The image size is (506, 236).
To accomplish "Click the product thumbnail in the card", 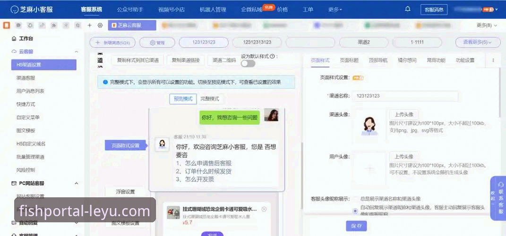I will click(x=173, y=212).
